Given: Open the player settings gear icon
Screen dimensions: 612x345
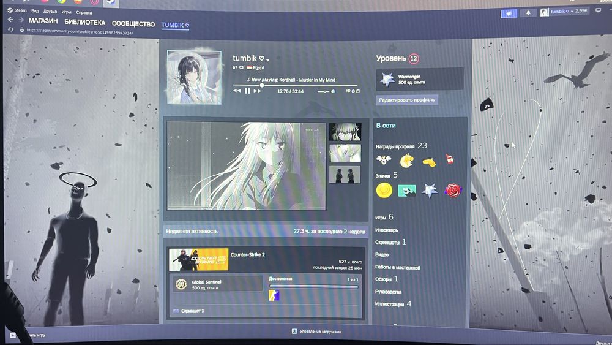Looking at the screenshot, I should 353,91.
